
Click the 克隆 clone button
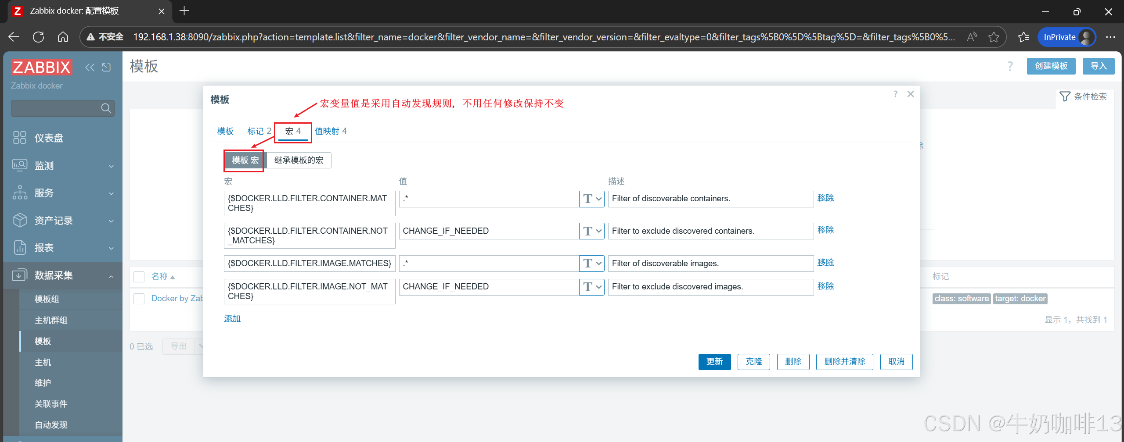753,362
